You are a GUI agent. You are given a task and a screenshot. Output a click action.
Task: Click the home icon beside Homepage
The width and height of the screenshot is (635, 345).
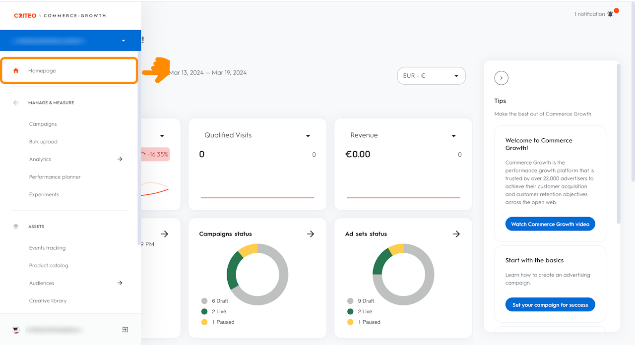coord(16,71)
